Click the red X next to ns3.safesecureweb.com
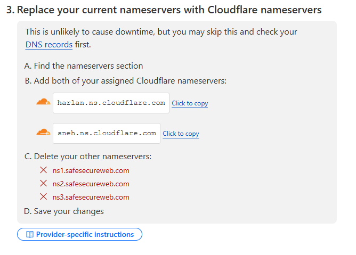Viewport: 356px width, 255px height. 43,196
